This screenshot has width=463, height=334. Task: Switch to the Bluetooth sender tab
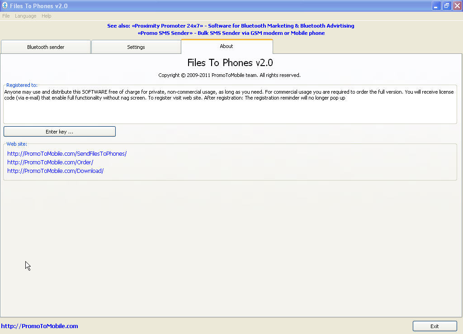tap(46, 47)
